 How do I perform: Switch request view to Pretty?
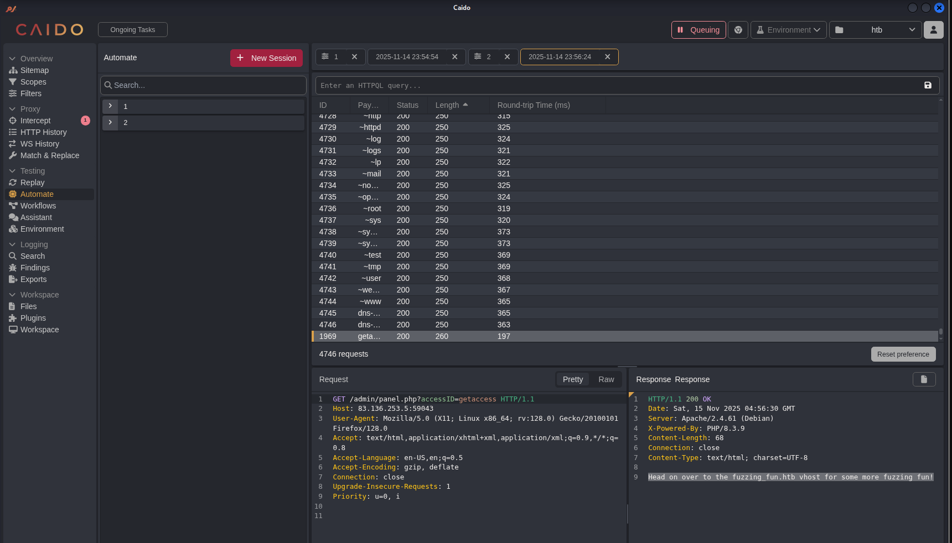[572, 379]
